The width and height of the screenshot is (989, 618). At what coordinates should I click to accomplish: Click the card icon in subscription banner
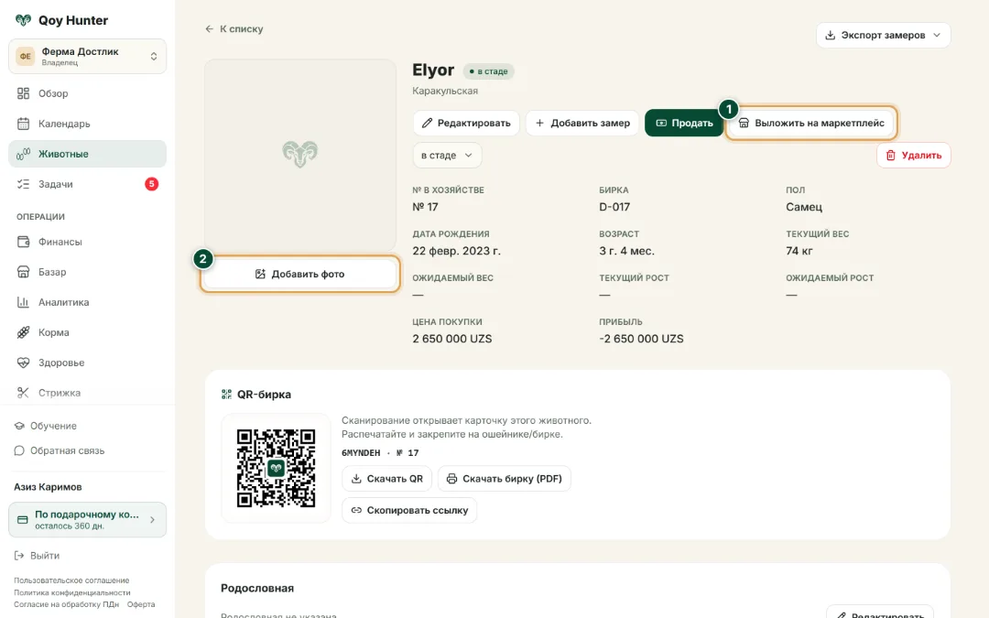(x=23, y=520)
